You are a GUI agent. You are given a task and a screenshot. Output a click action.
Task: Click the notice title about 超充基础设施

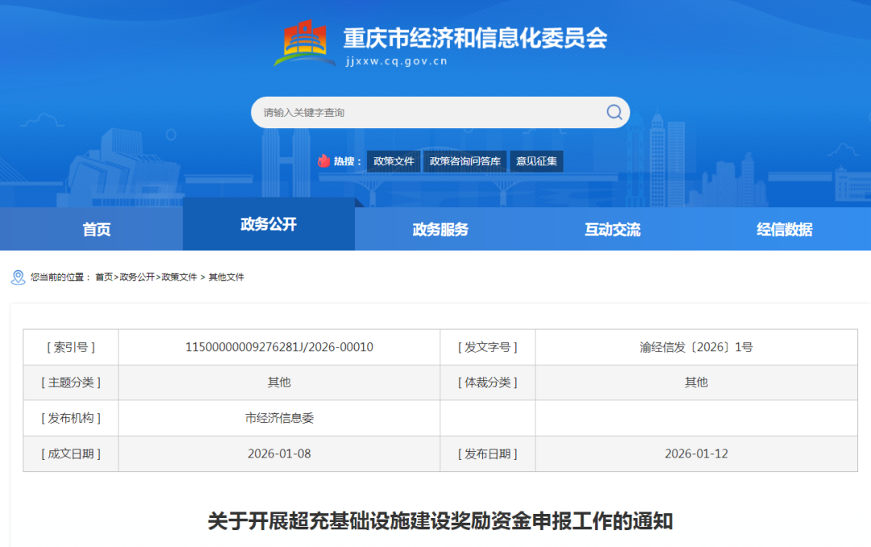pyautogui.click(x=440, y=521)
